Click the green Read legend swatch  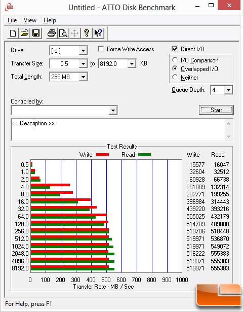(x=144, y=155)
